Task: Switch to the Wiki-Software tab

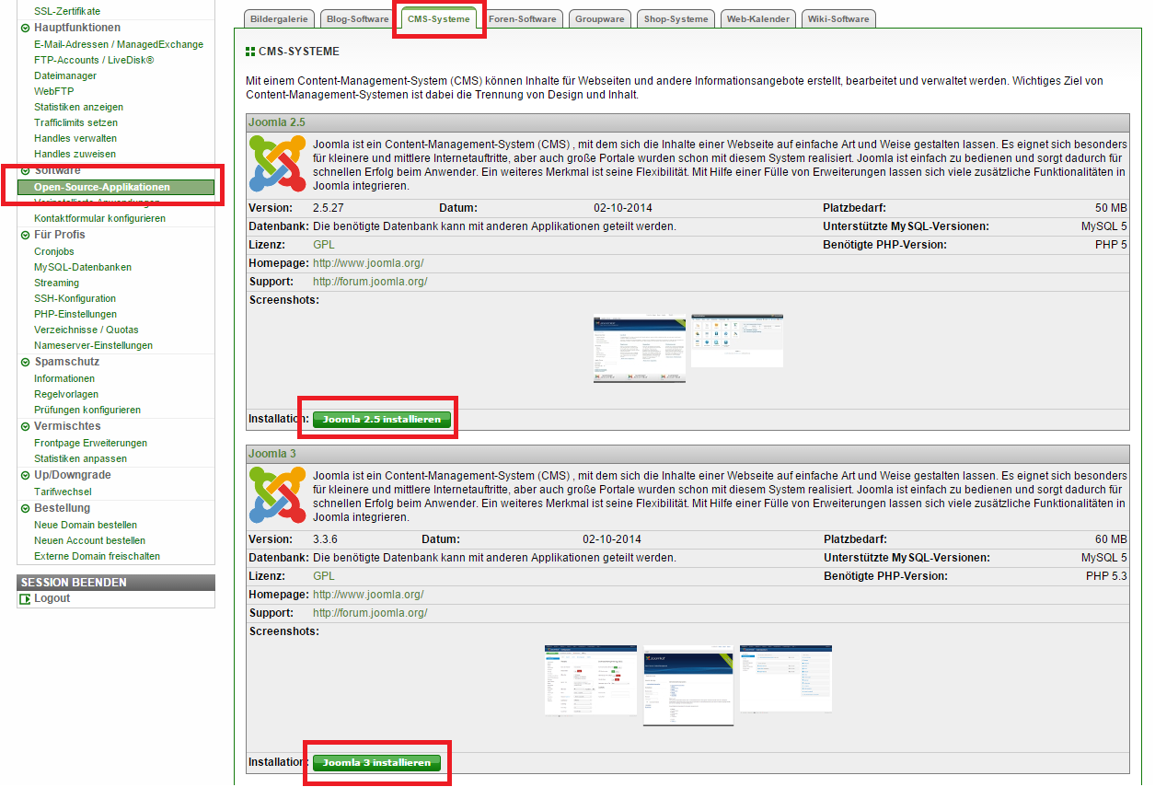Action: pos(838,18)
